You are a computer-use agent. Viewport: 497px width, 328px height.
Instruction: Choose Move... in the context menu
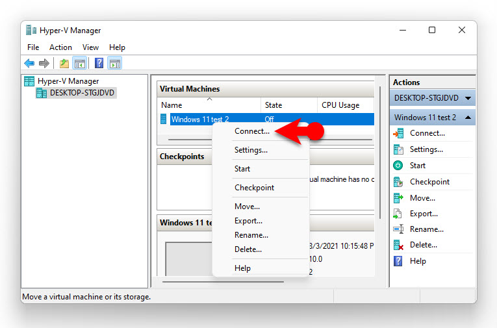tap(248, 207)
